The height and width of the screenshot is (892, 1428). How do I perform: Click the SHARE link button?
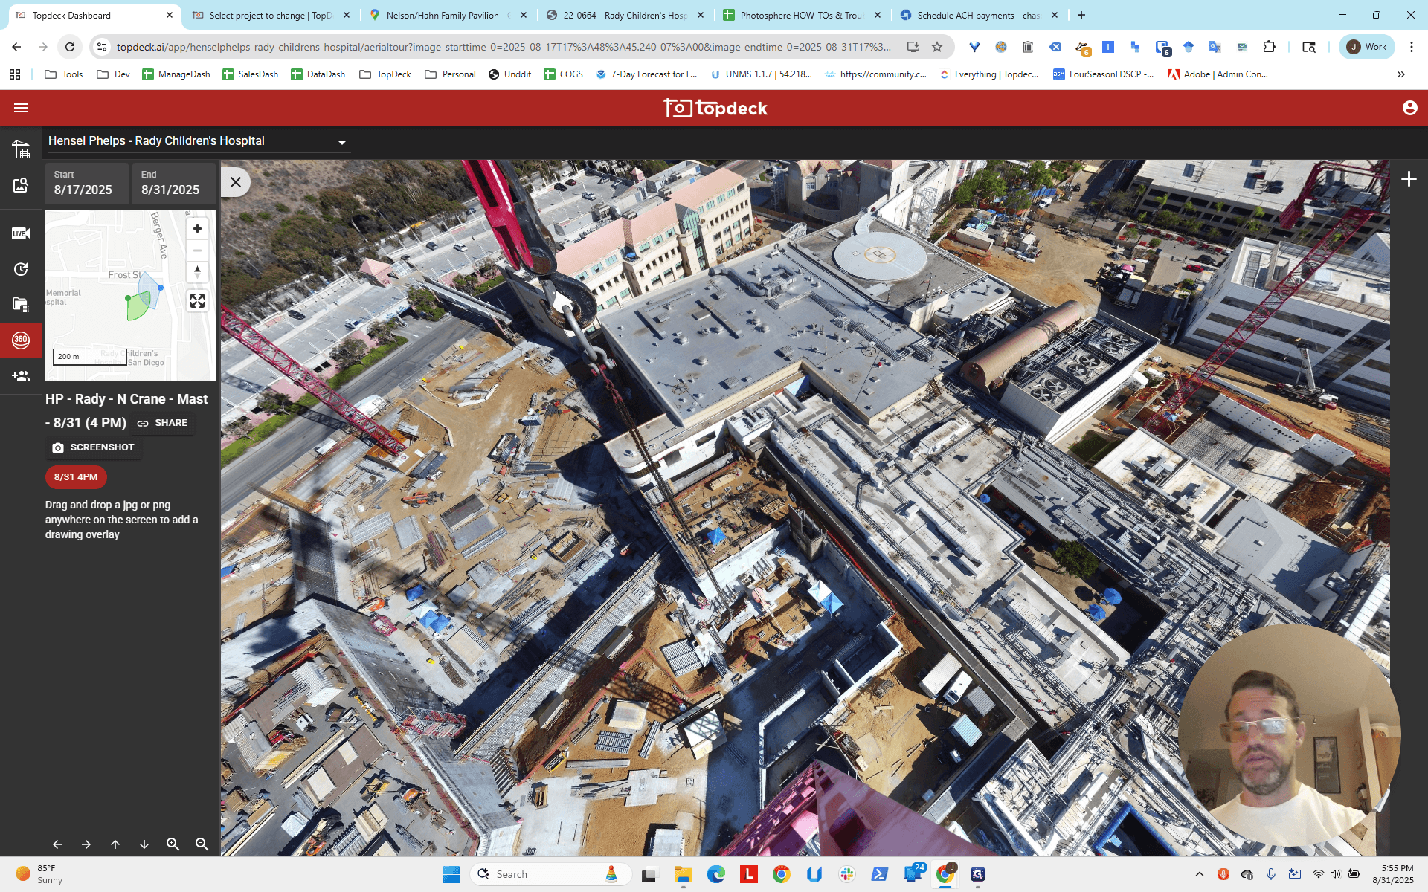(163, 423)
